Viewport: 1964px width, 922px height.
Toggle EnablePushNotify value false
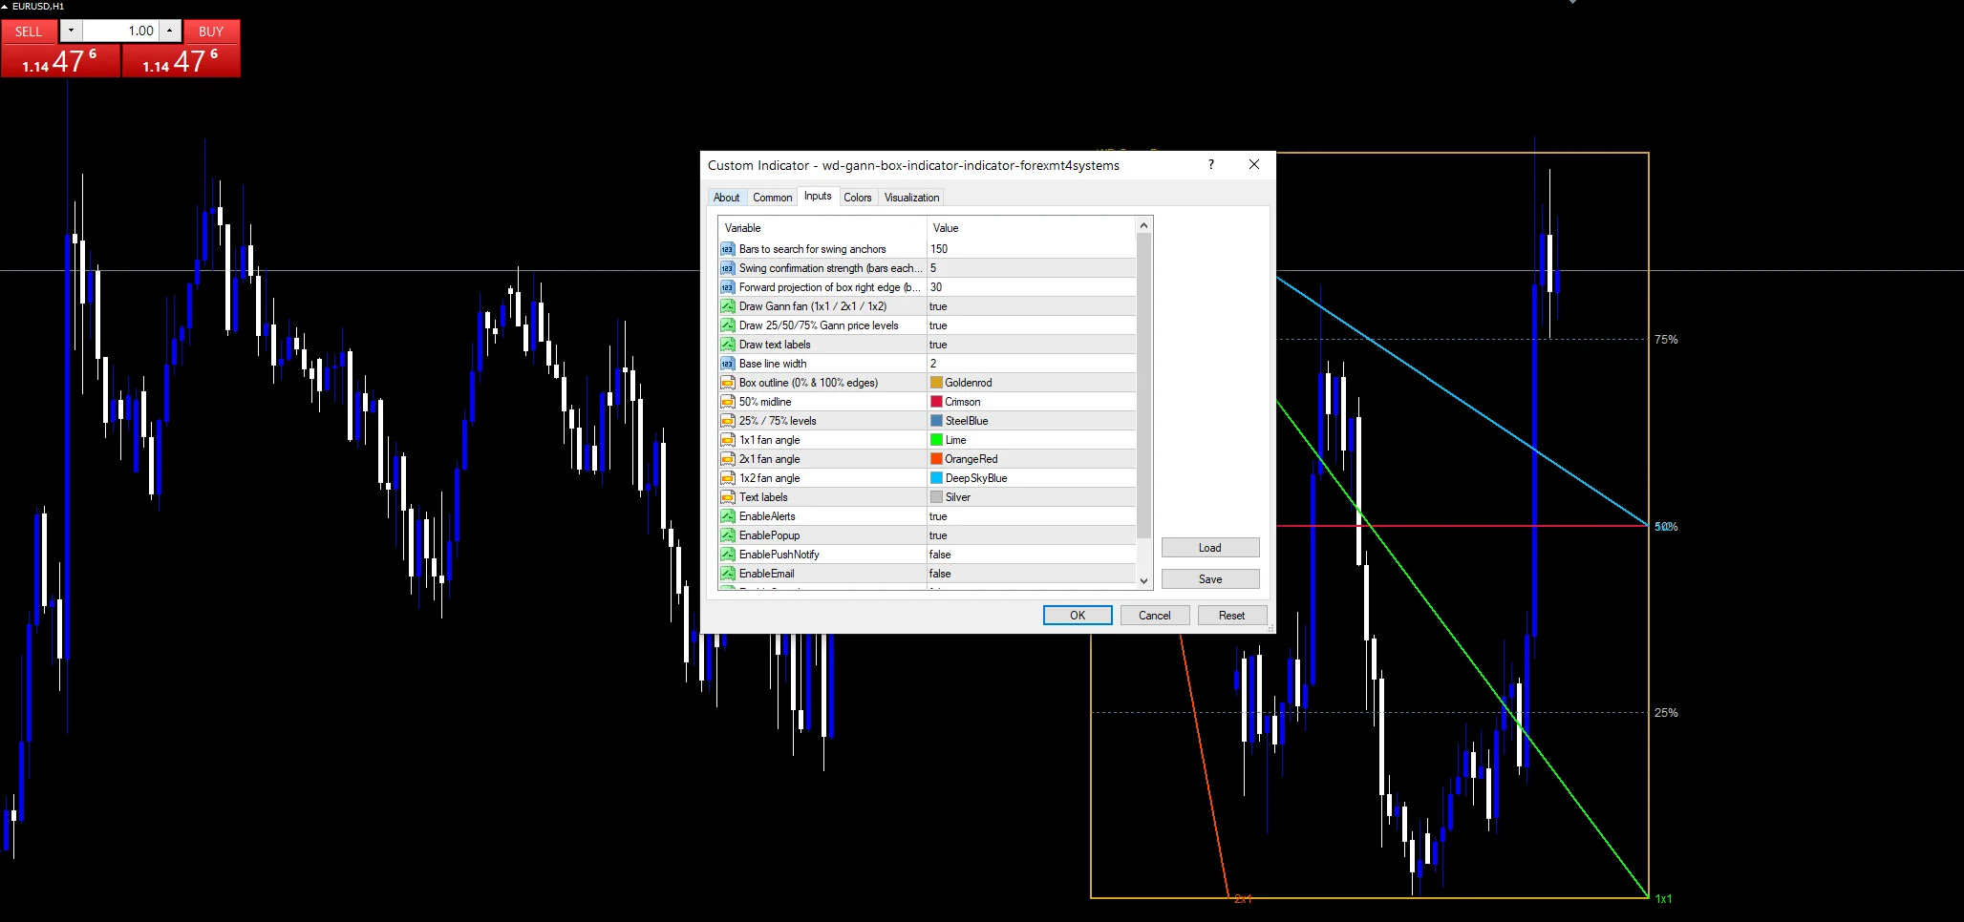1032,555
